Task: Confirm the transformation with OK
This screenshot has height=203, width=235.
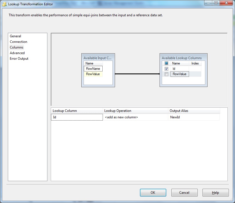Action: 153,193
